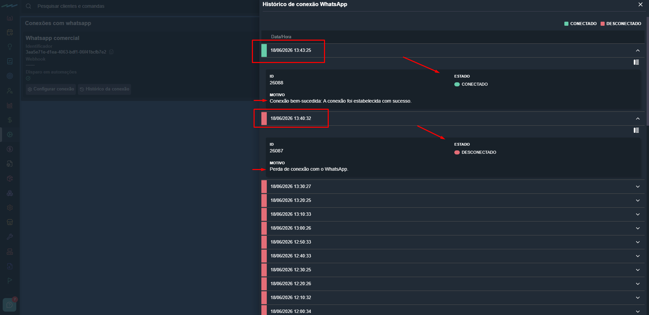The height and width of the screenshot is (315, 649).
Task: Expand the 18/06/2026 12:00:34 entry
Action: pos(637,311)
